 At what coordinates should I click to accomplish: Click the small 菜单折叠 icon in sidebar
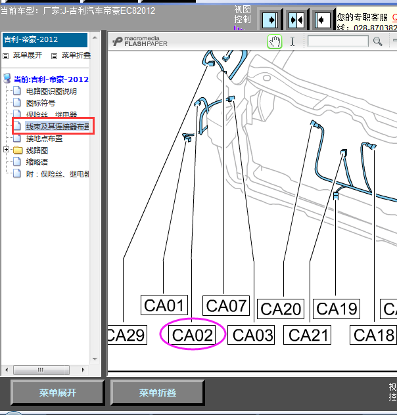pyautogui.click(x=54, y=56)
